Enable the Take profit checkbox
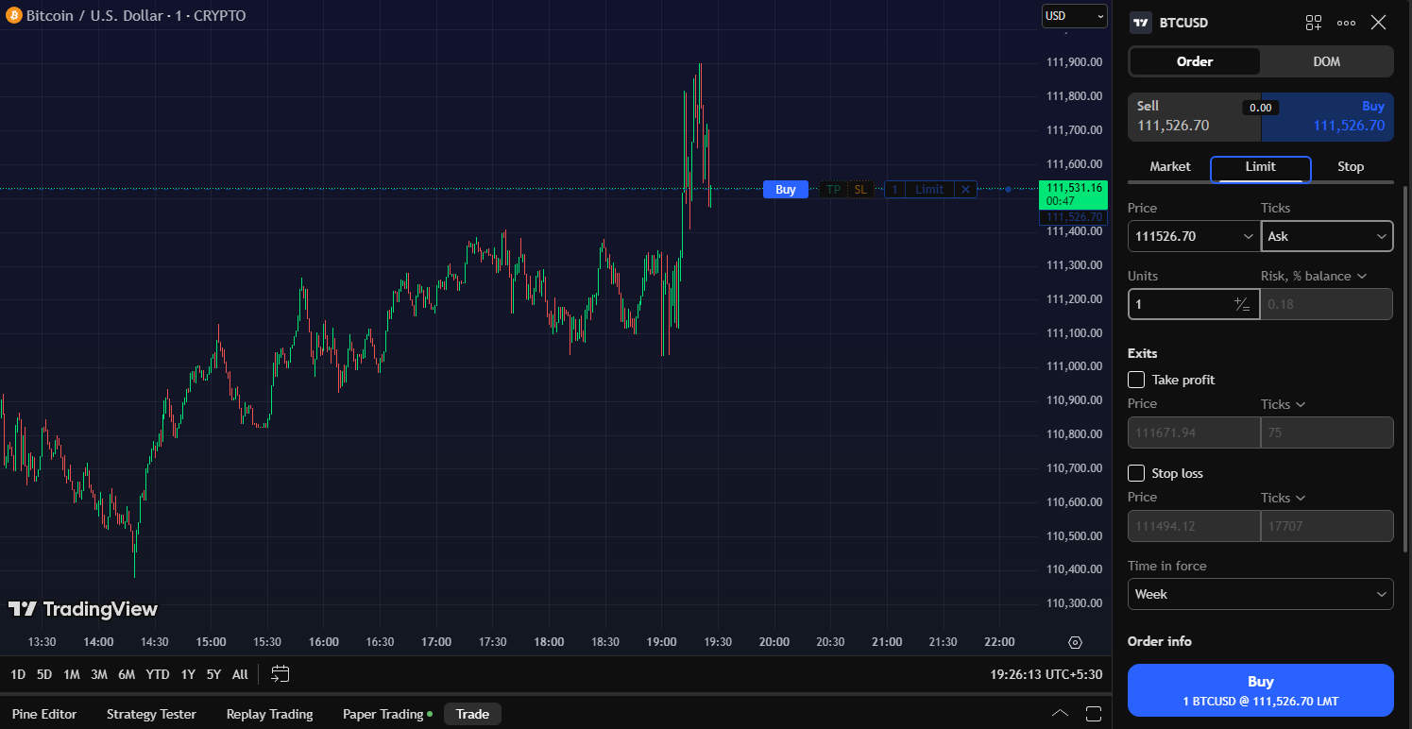 click(1135, 379)
